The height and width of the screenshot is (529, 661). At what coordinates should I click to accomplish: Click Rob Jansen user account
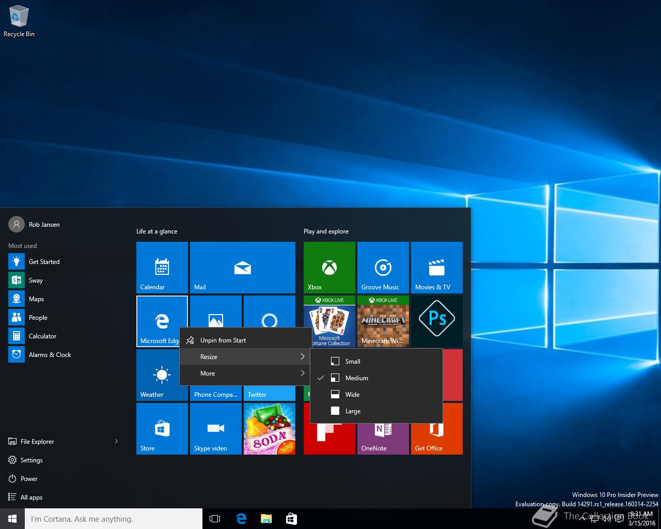point(34,225)
